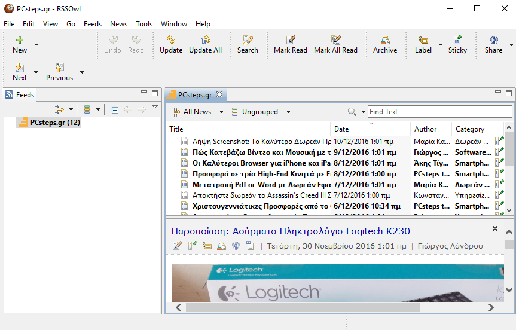Click the feeds panel filter icon
This screenshot has width=516, height=330.
pos(60,109)
